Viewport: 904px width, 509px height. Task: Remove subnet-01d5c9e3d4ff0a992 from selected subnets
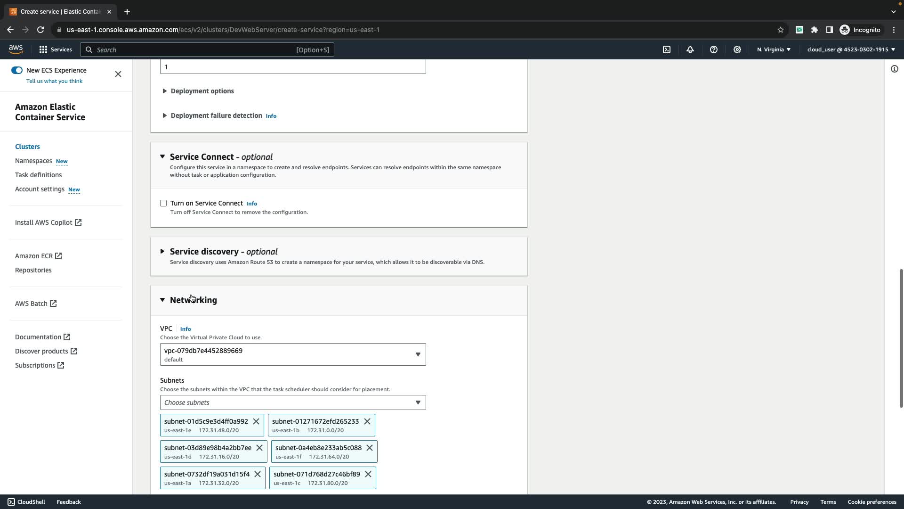click(256, 421)
